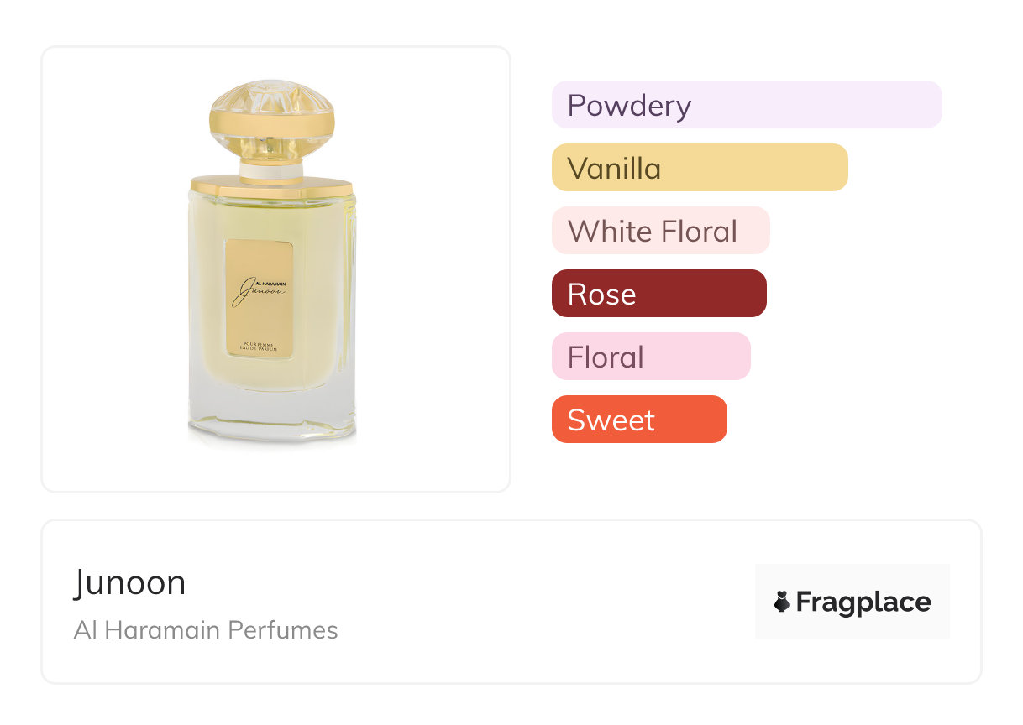The width and height of the screenshot is (1023, 725).
Task: Select the Powdery accord bar
Action: tap(746, 105)
